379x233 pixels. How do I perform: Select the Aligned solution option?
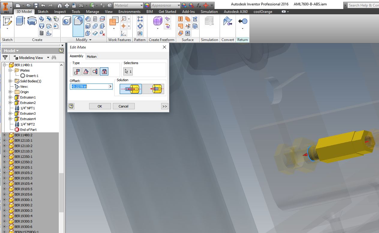[x=131, y=89]
